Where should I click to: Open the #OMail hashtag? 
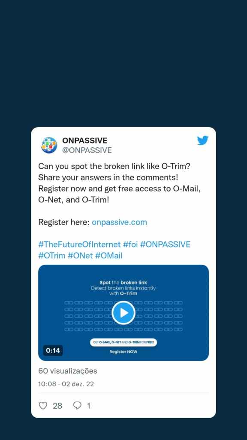pos(108,256)
